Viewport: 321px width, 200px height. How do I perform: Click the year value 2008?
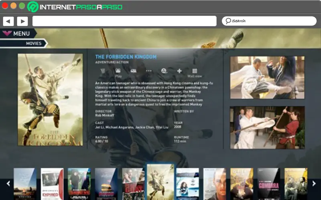[177, 127]
